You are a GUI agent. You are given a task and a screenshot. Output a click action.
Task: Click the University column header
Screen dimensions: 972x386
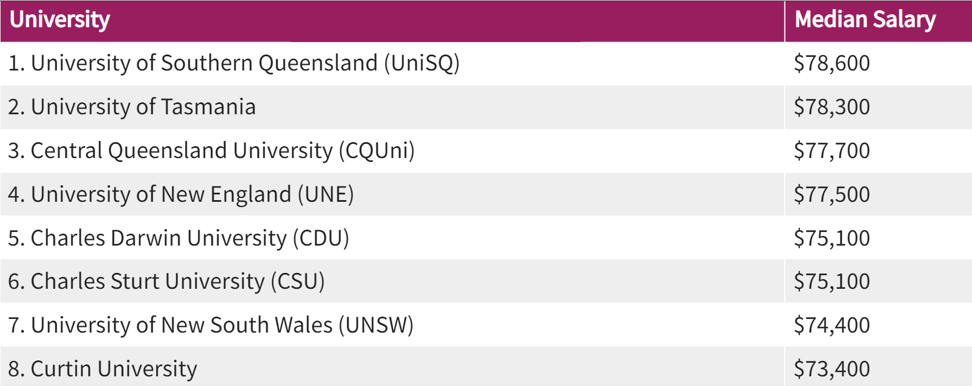point(60,20)
